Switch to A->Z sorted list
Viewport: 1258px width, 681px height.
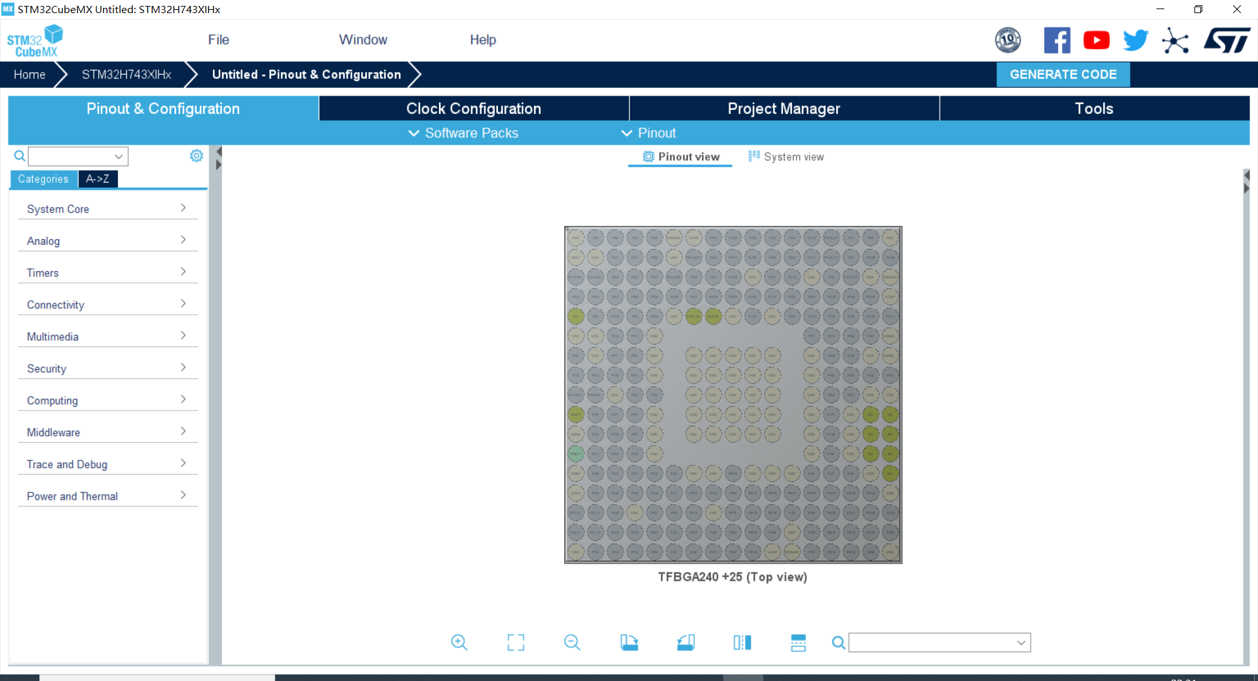98,179
